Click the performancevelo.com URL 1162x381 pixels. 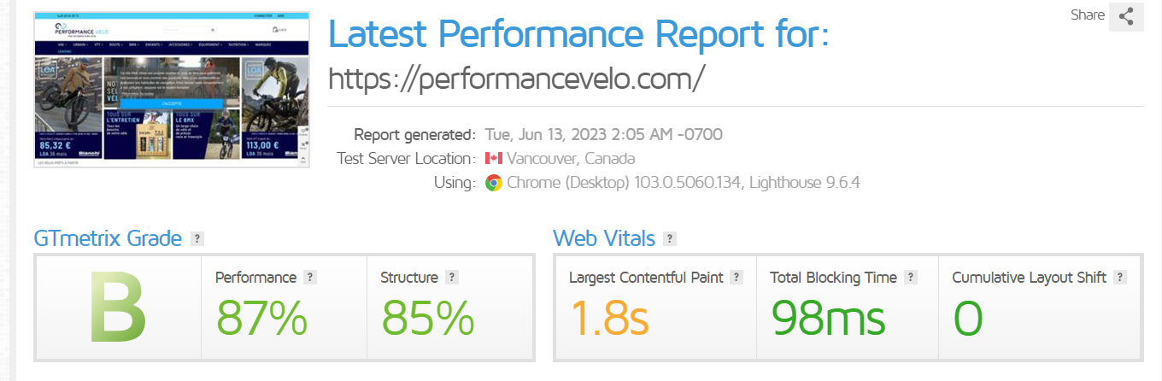click(x=517, y=78)
